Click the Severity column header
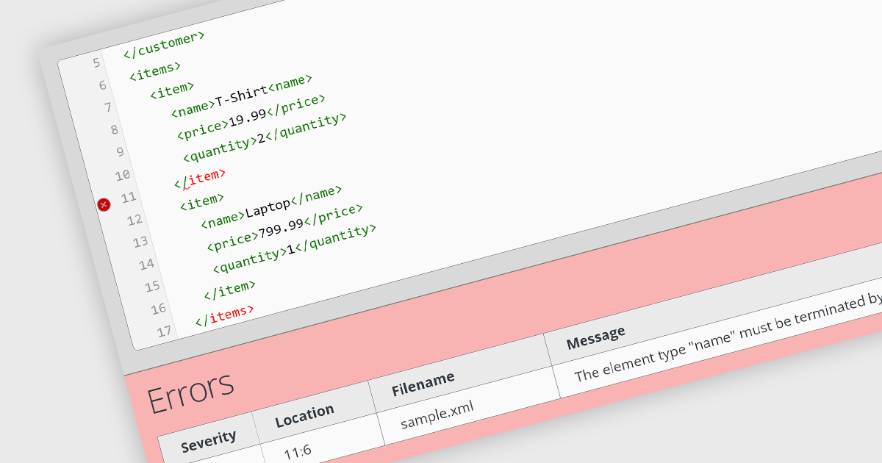The image size is (882, 463). click(x=209, y=439)
